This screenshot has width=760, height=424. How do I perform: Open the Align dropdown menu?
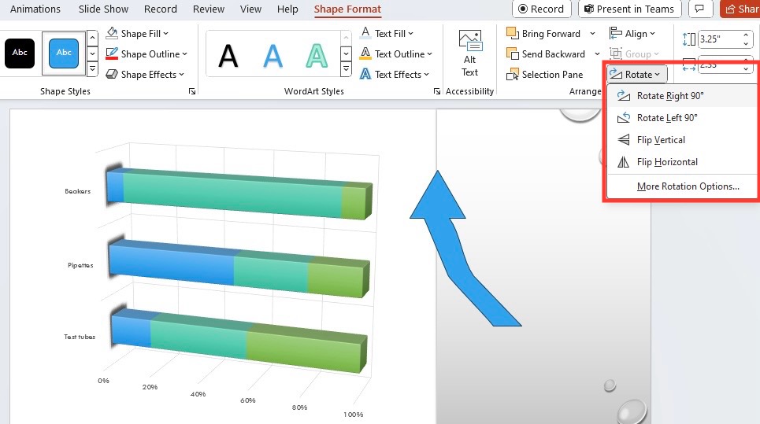632,33
